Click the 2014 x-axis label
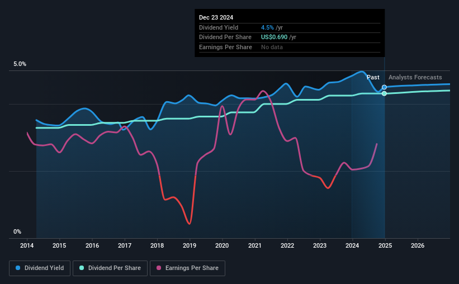This screenshot has width=459, height=284. pos(27,245)
